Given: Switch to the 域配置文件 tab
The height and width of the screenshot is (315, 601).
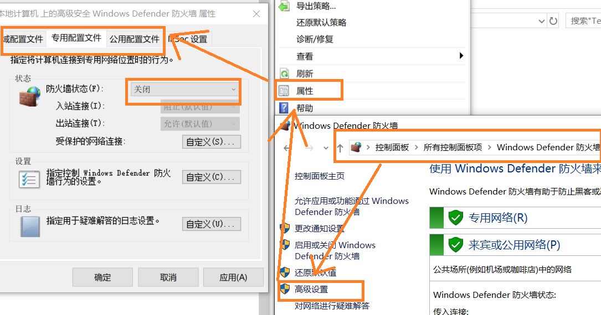Looking at the screenshot, I should pos(24,39).
